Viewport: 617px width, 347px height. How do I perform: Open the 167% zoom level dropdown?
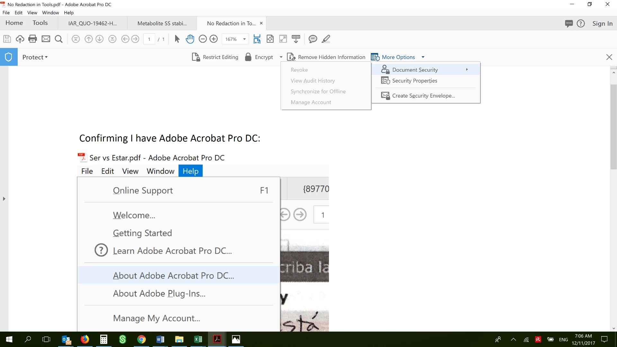click(245, 39)
